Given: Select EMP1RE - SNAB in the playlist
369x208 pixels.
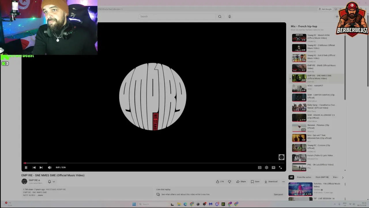Looking at the screenshot, I should click(x=317, y=68).
